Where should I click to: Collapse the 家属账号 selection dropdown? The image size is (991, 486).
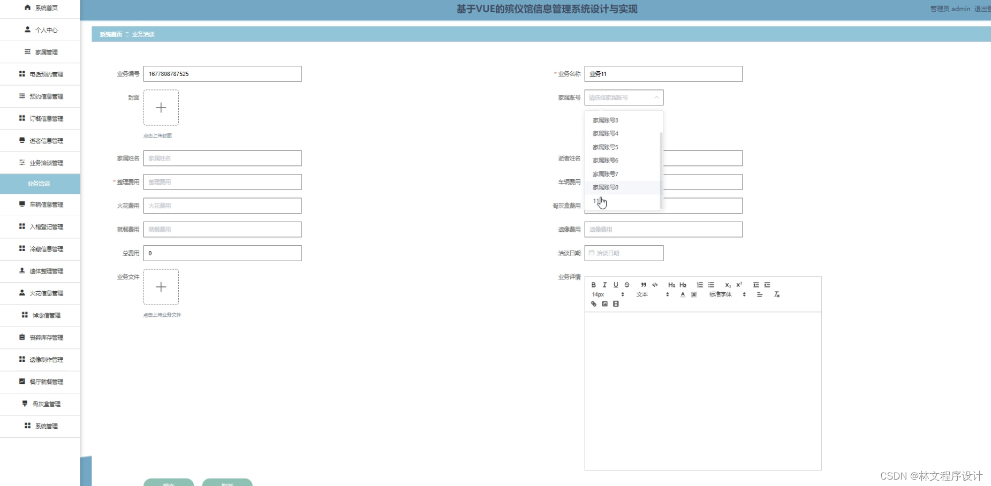[x=657, y=97]
